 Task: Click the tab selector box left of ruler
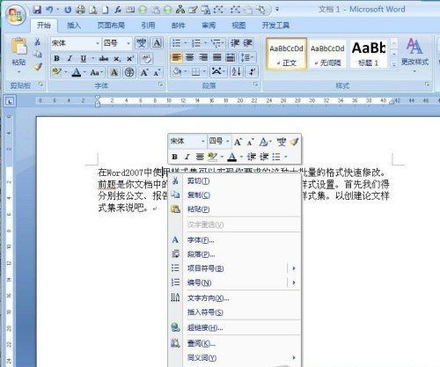tap(11, 101)
